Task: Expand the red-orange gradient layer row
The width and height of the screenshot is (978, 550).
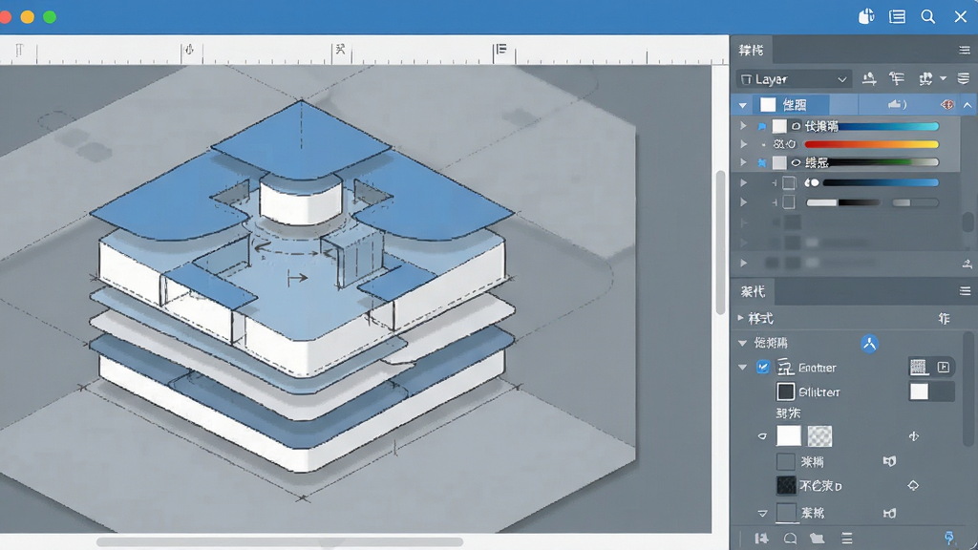Action: coord(743,144)
